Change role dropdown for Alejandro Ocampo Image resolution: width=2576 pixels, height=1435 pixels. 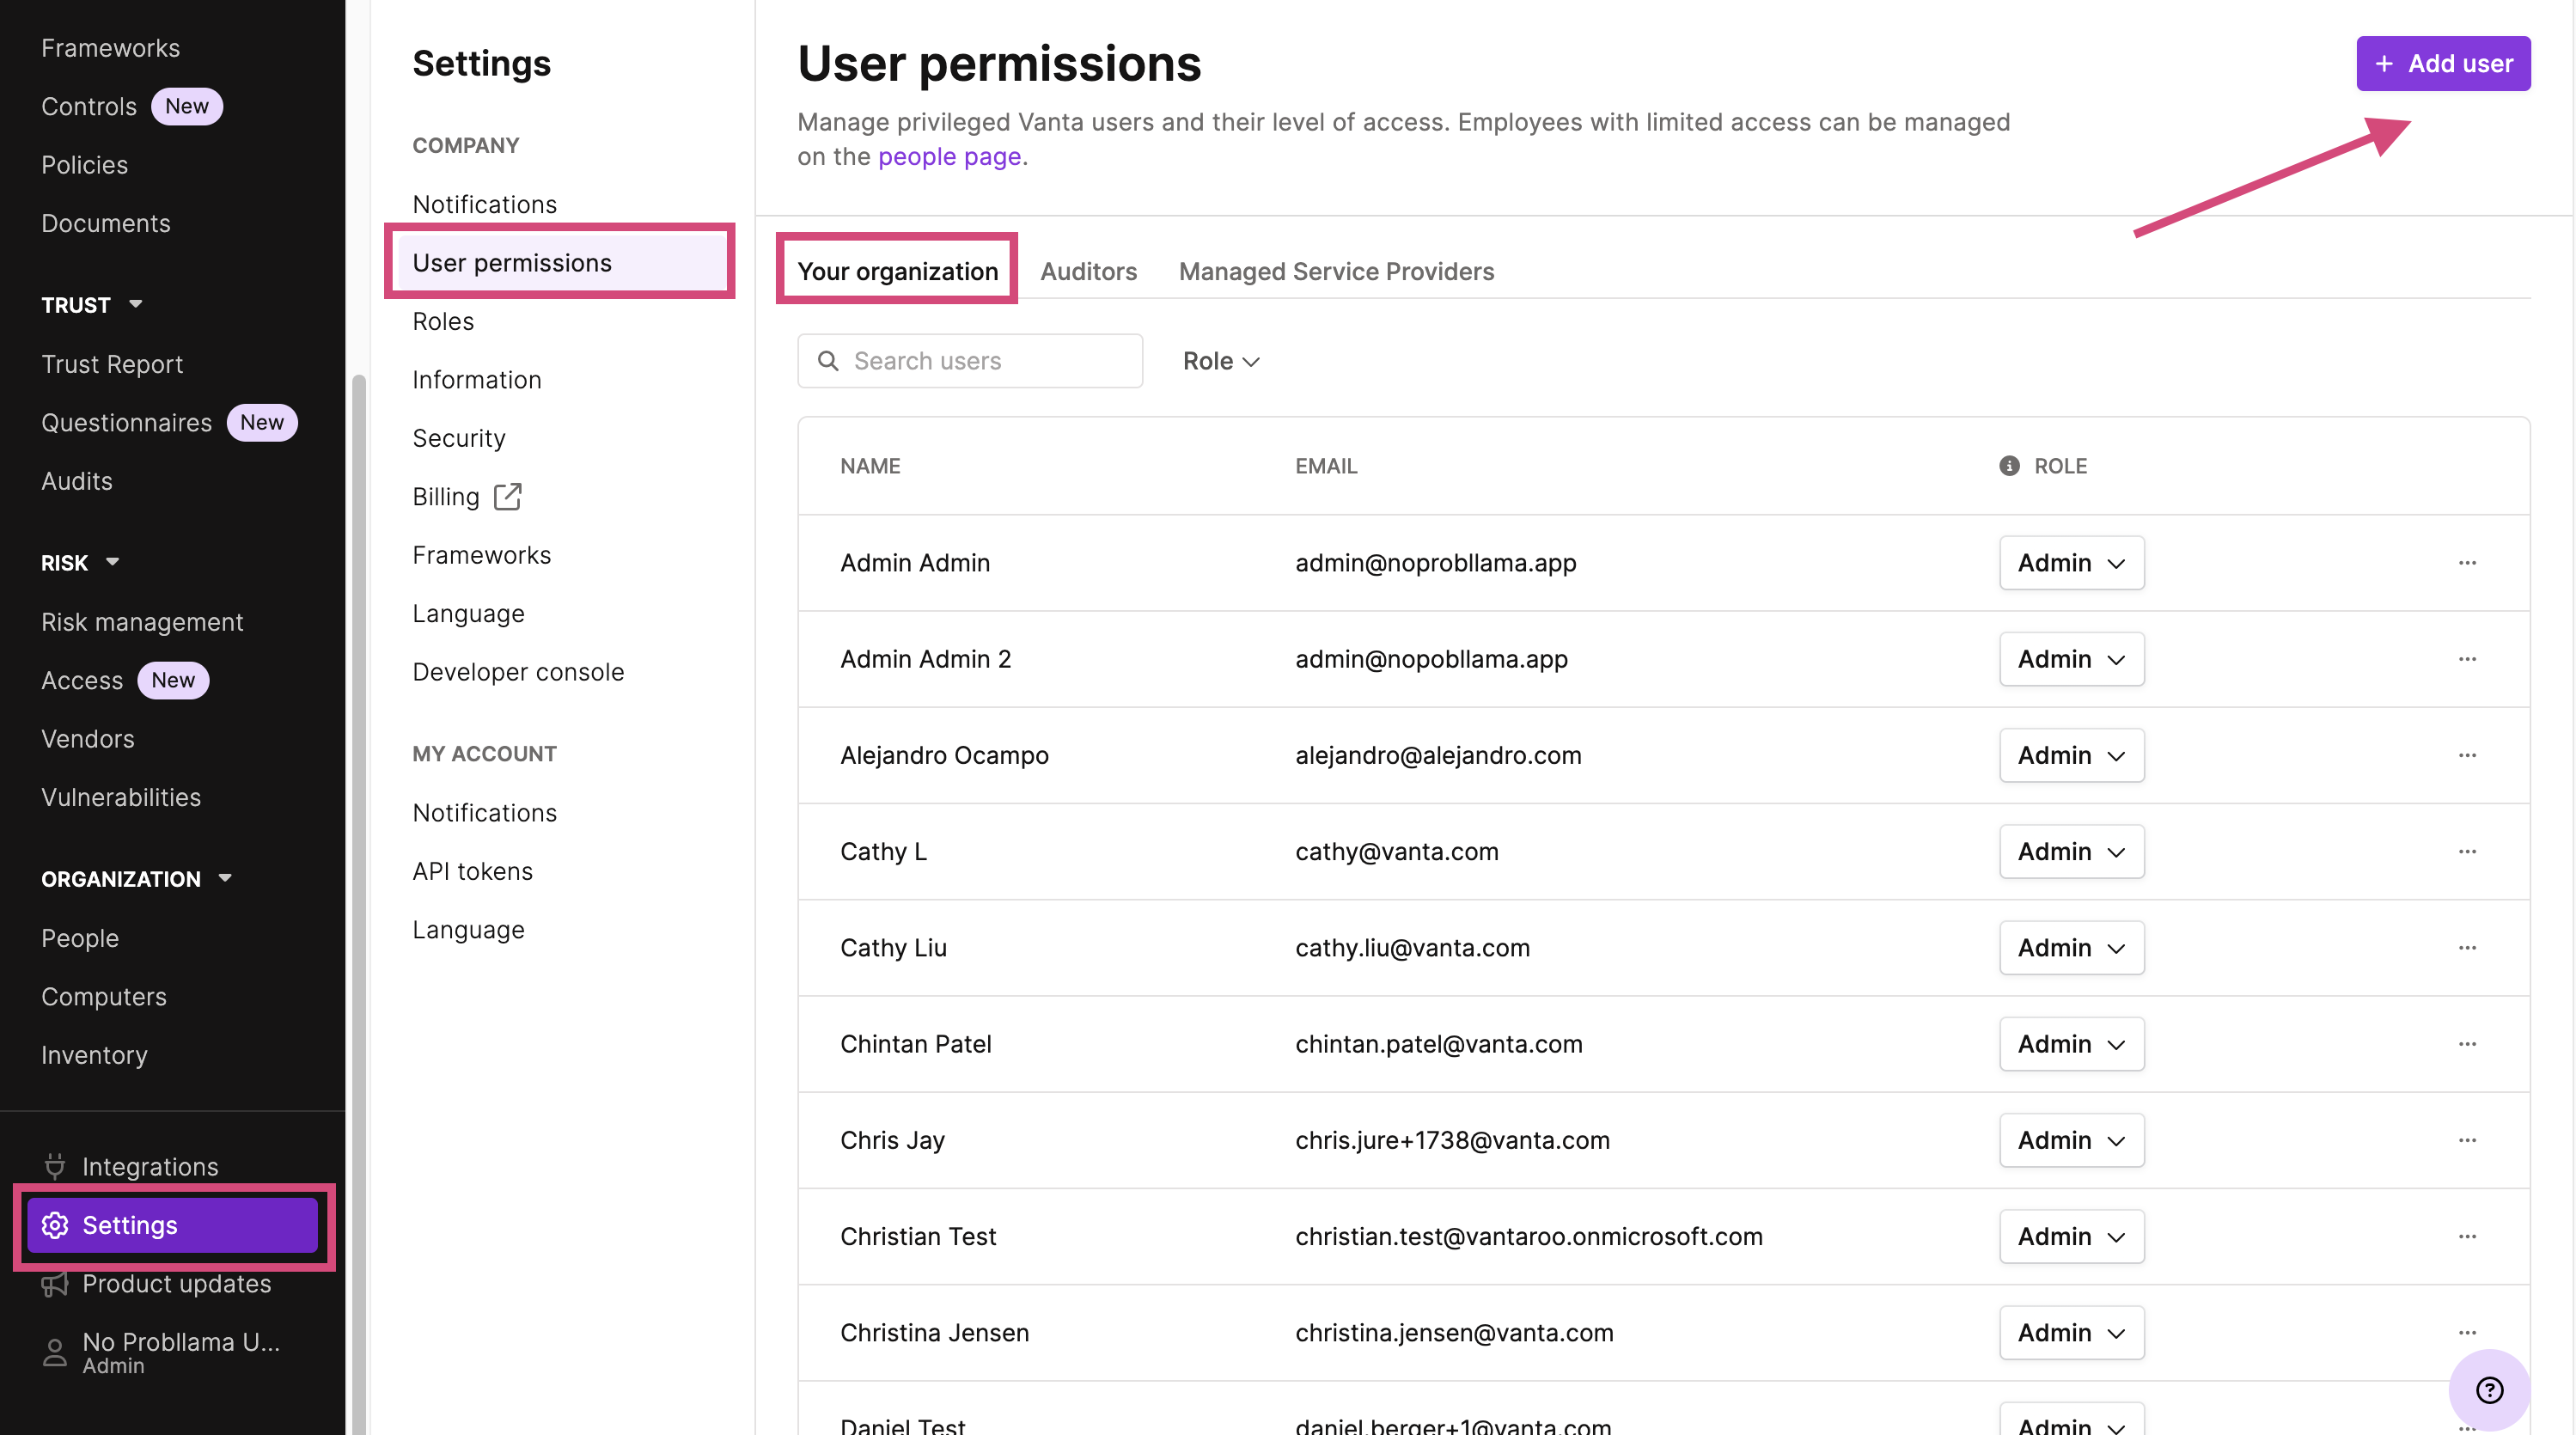2071,755
